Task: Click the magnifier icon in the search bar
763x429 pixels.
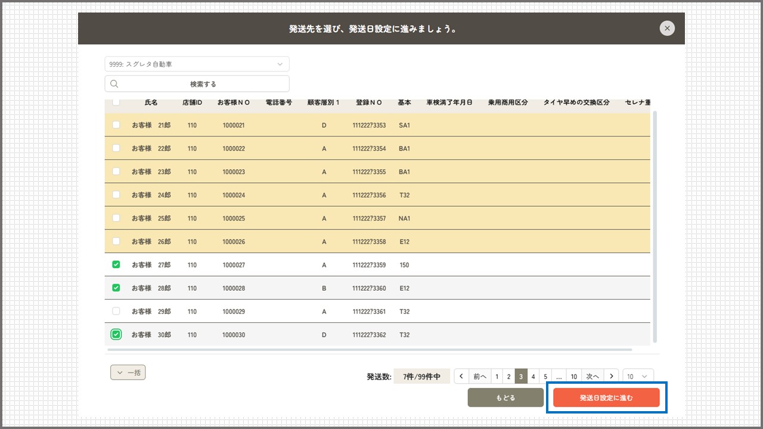Action: tap(114, 84)
